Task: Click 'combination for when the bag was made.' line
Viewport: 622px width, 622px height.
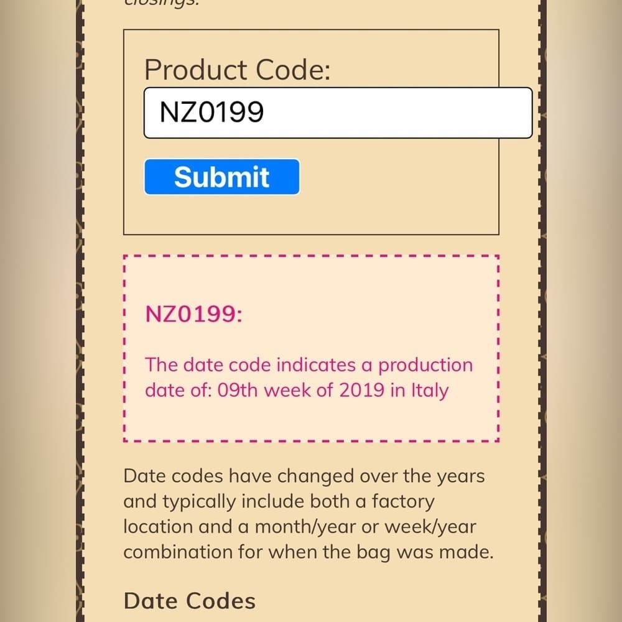Action: click(x=309, y=552)
